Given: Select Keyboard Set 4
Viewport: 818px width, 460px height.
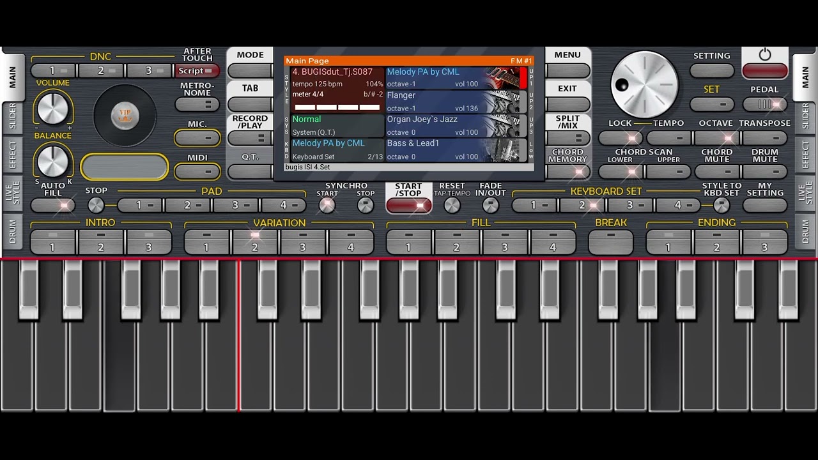Looking at the screenshot, I should click(x=678, y=205).
